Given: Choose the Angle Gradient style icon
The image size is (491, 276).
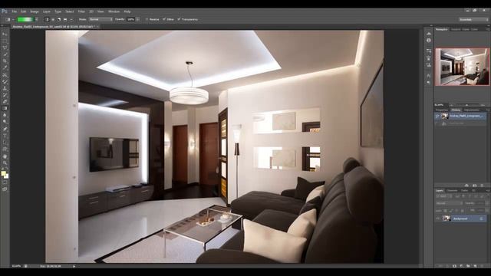Looking at the screenshot, I should coord(59,19).
